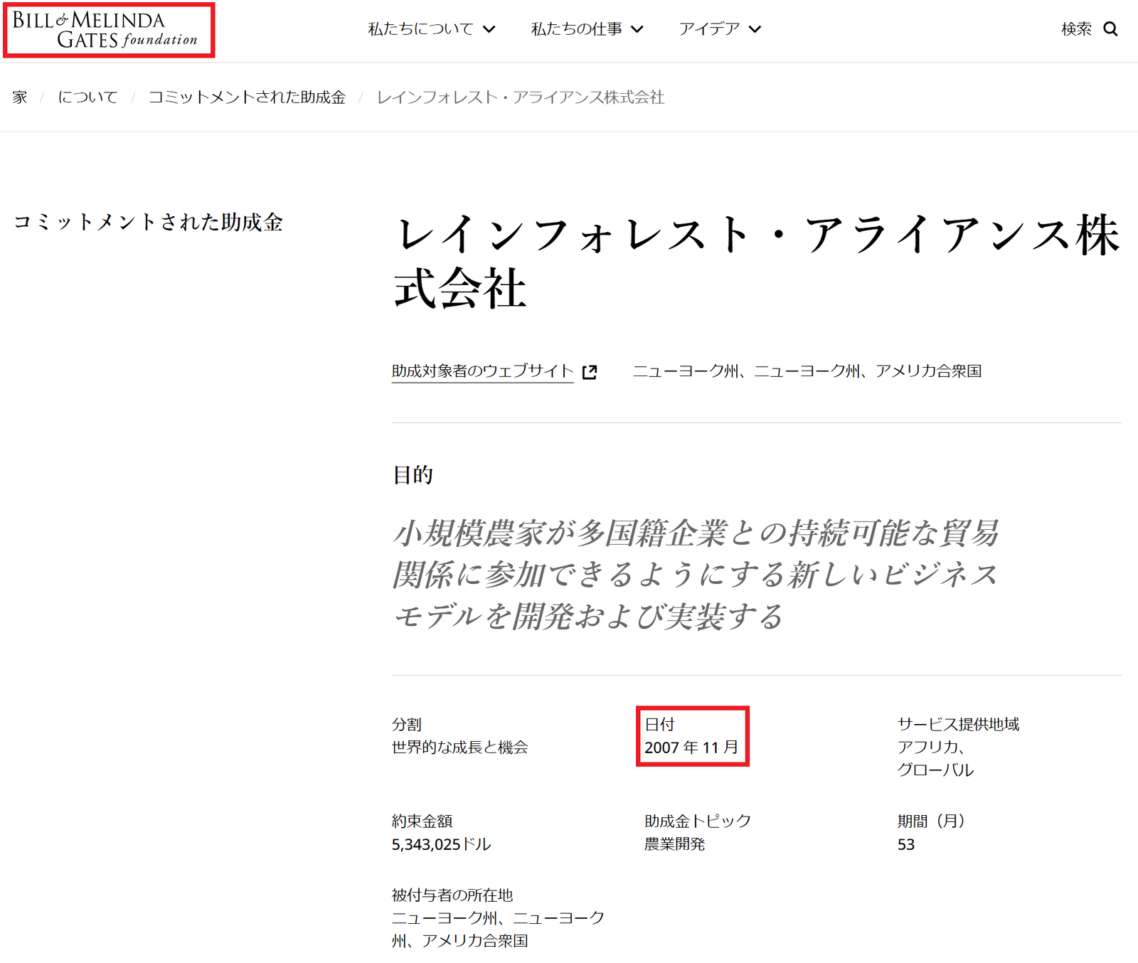Click the ニューヨーク州 location text beside website link
This screenshot has width=1138, height=963.
click(807, 371)
